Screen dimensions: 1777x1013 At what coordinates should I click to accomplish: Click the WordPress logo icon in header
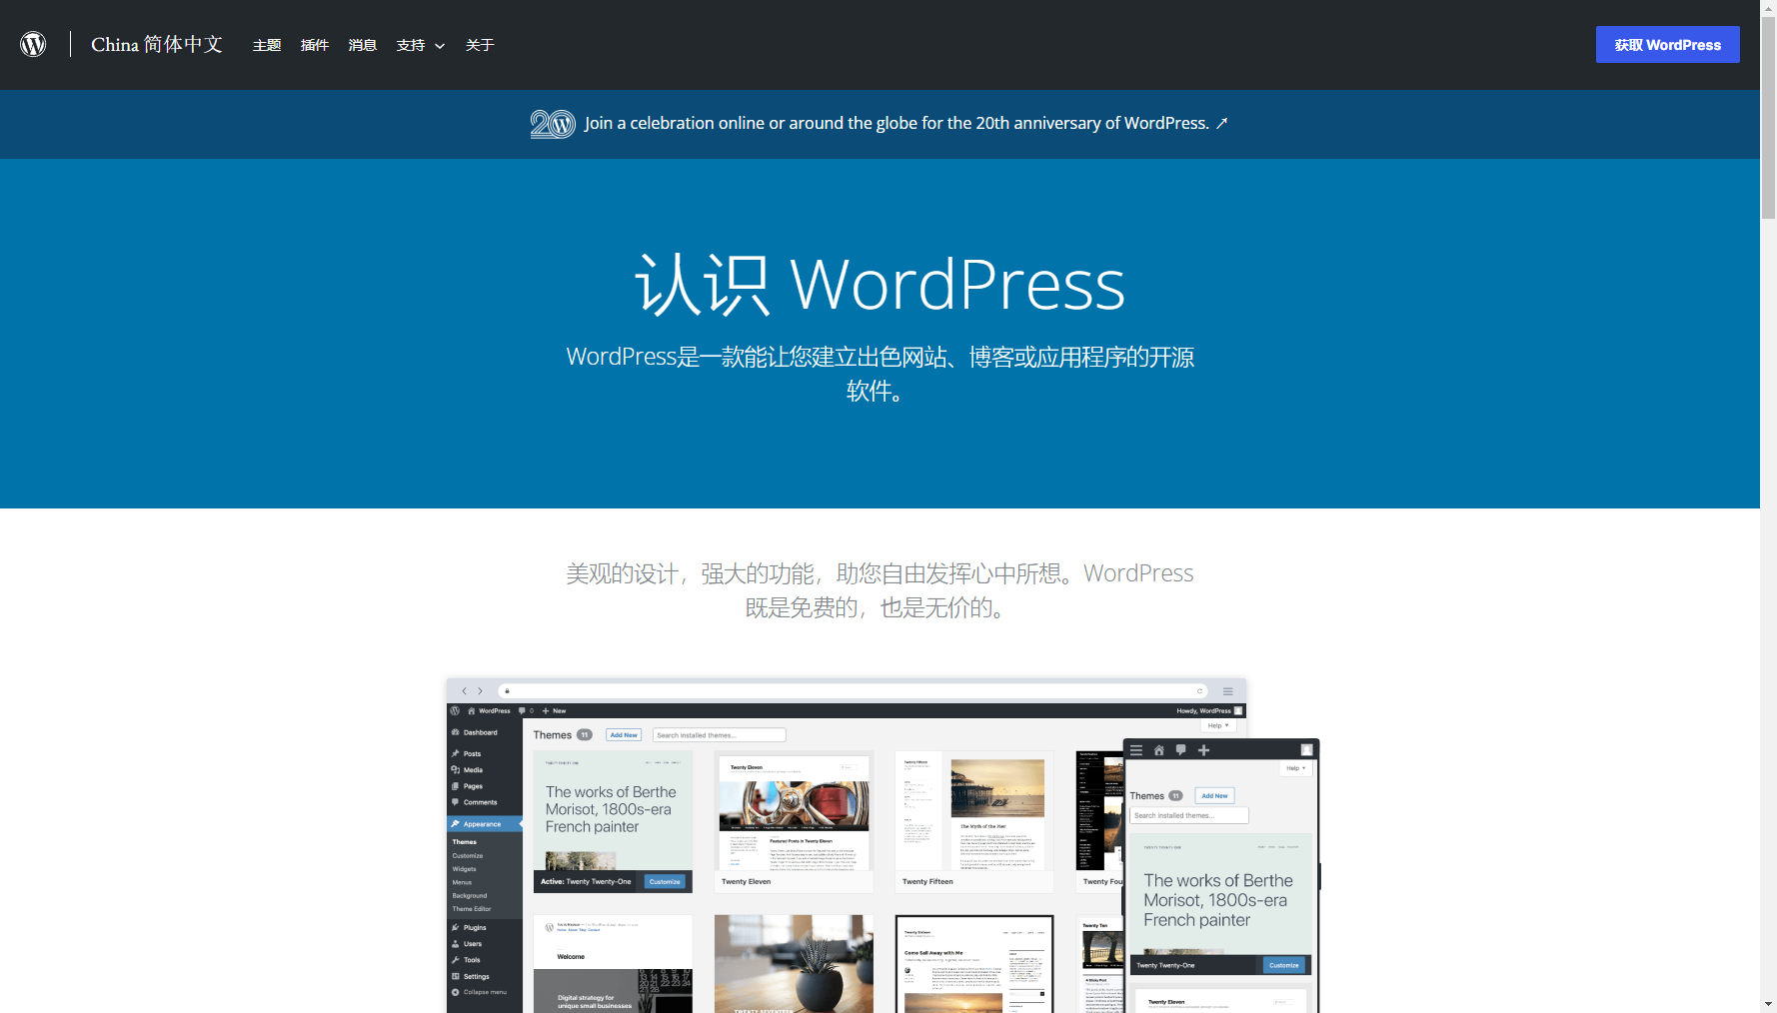[33, 44]
